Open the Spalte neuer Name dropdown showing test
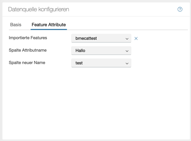191x141 pixels. coord(101,63)
